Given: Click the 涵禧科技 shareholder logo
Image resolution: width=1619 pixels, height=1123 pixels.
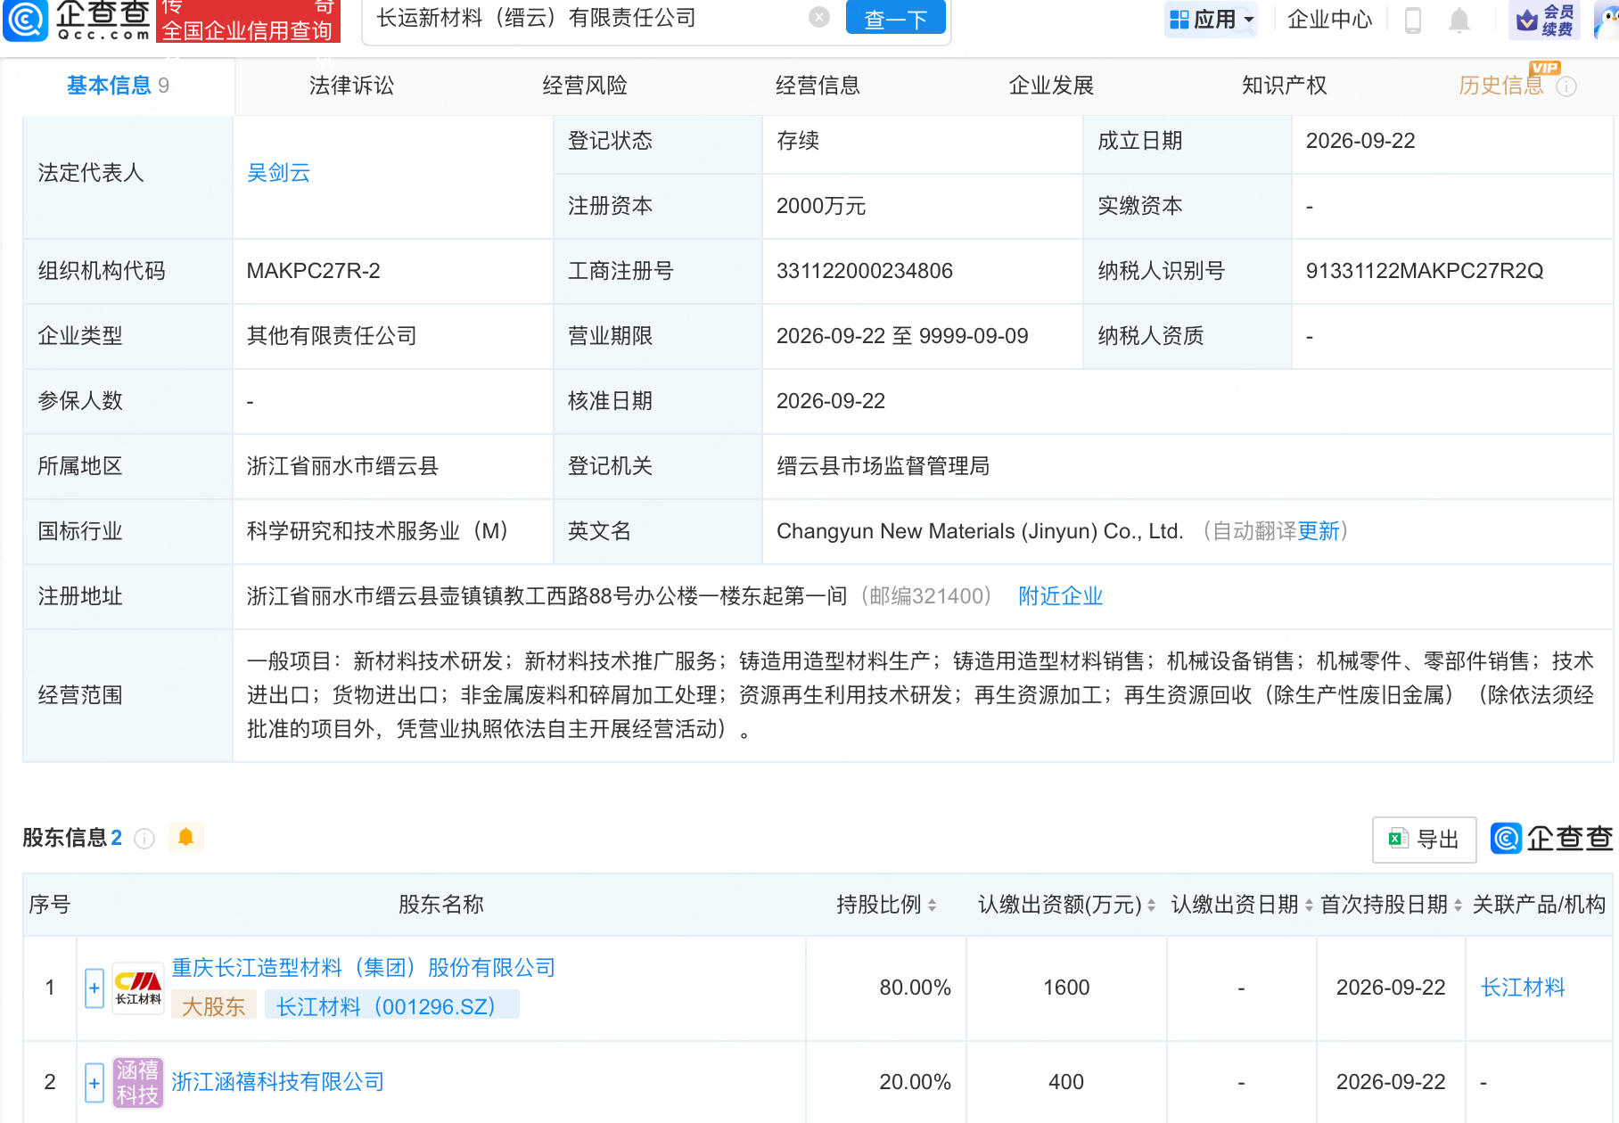Looking at the screenshot, I should [138, 1082].
